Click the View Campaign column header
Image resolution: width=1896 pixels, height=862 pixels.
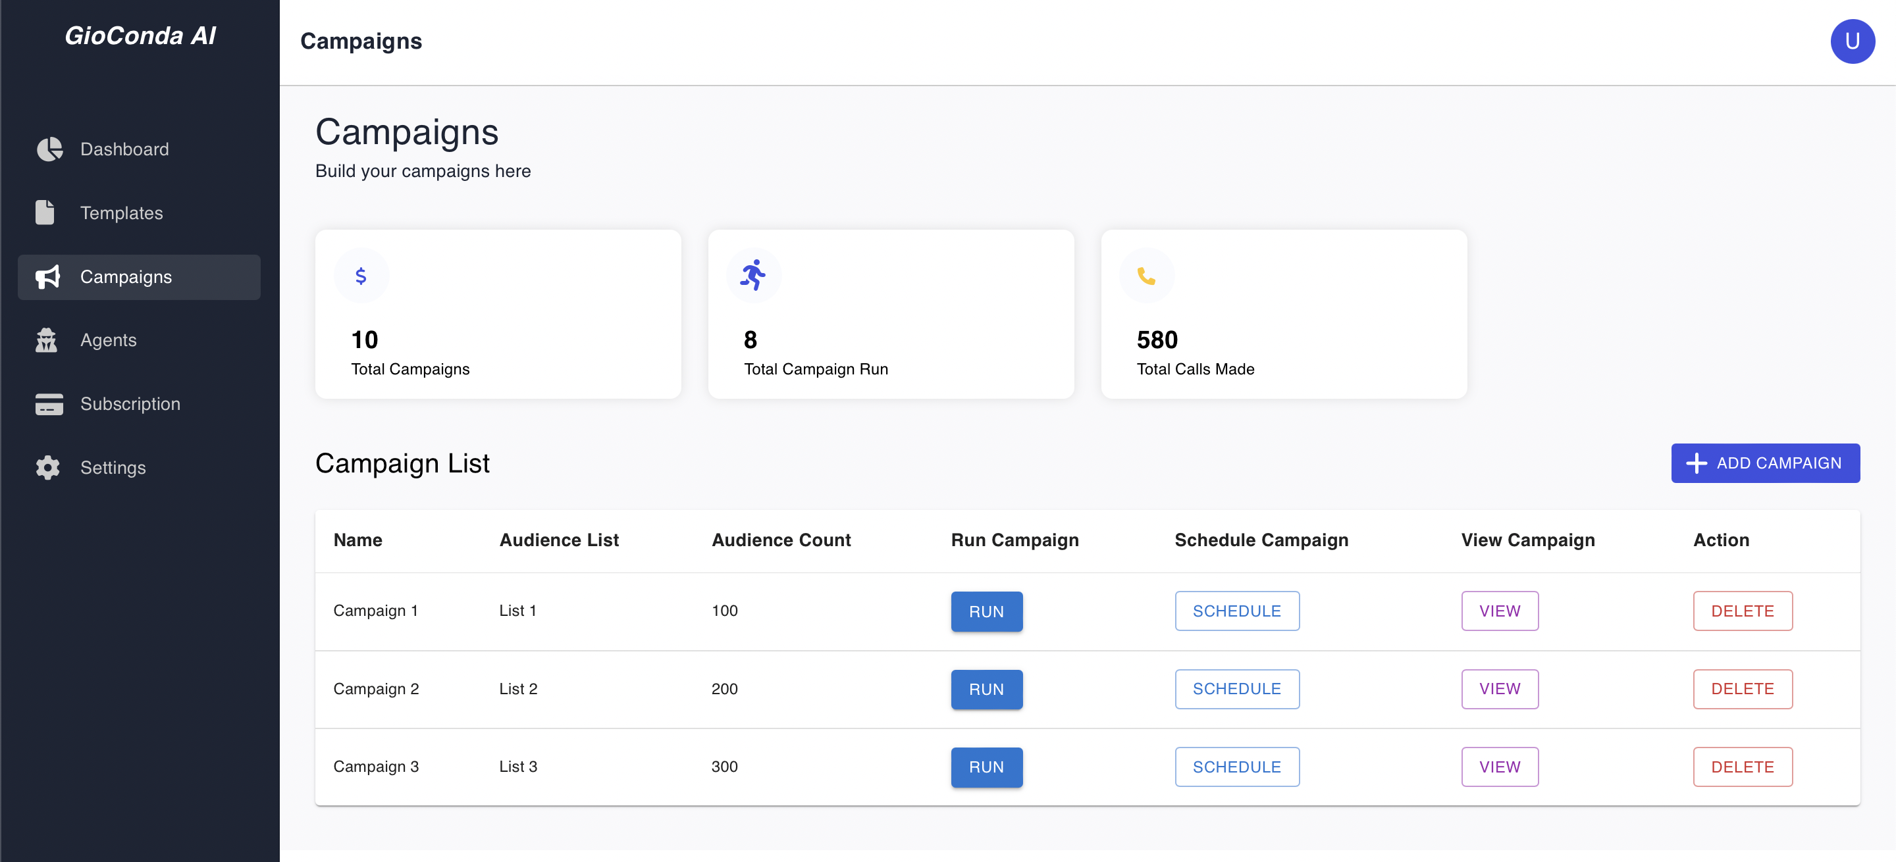click(x=1528, y=540)
